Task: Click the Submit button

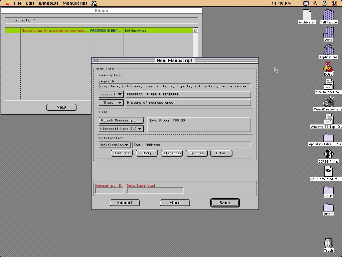Action: [125, 203]
